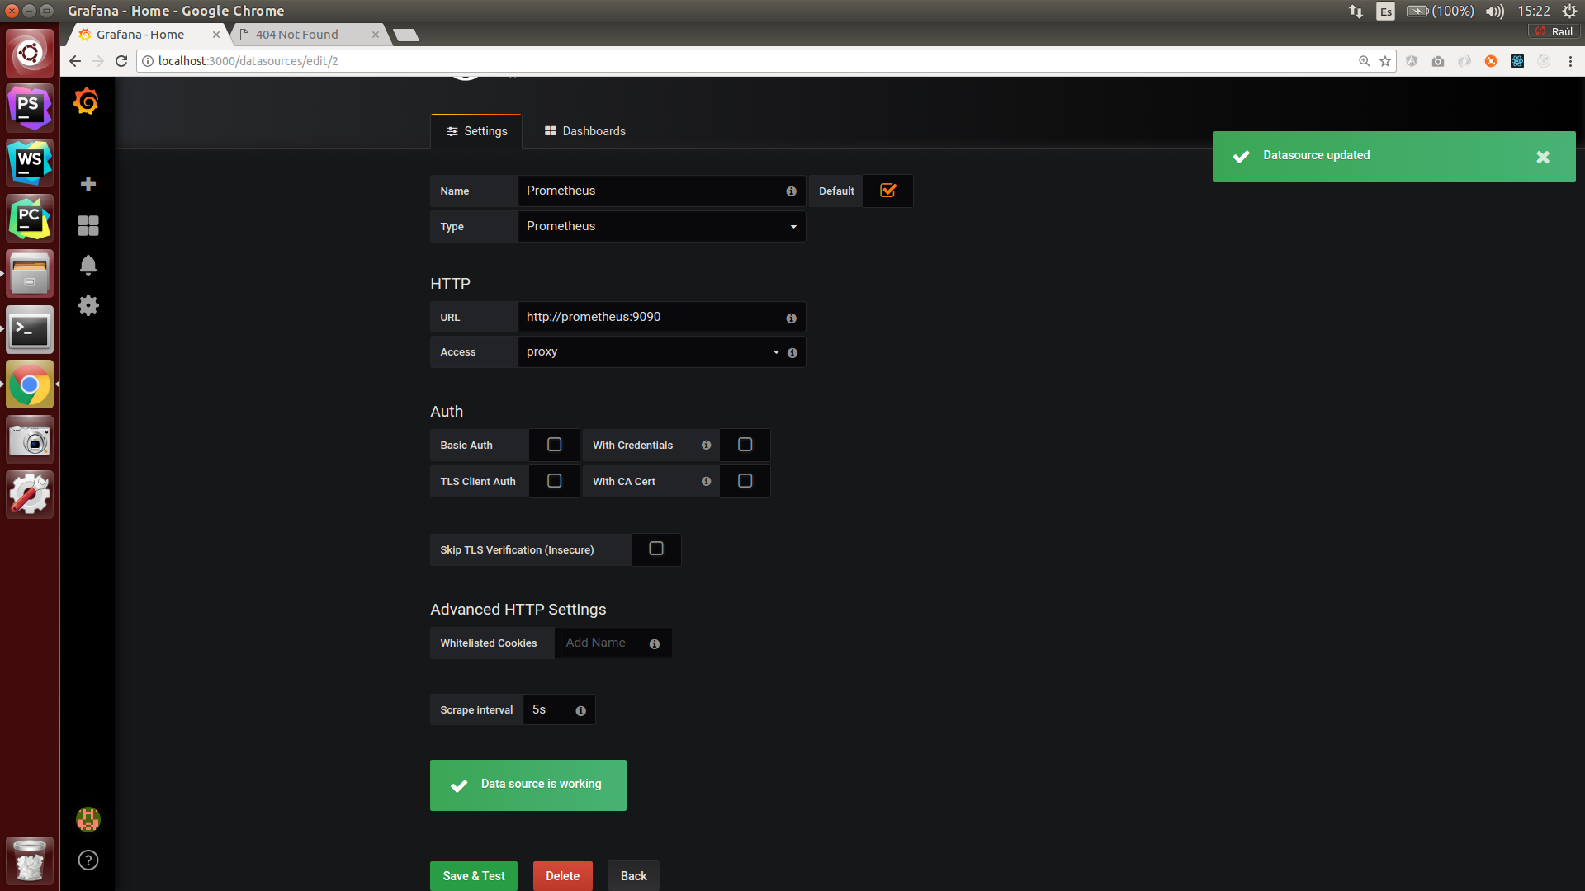
Task: Click the Help question mark icon
Action: point(88,860)
